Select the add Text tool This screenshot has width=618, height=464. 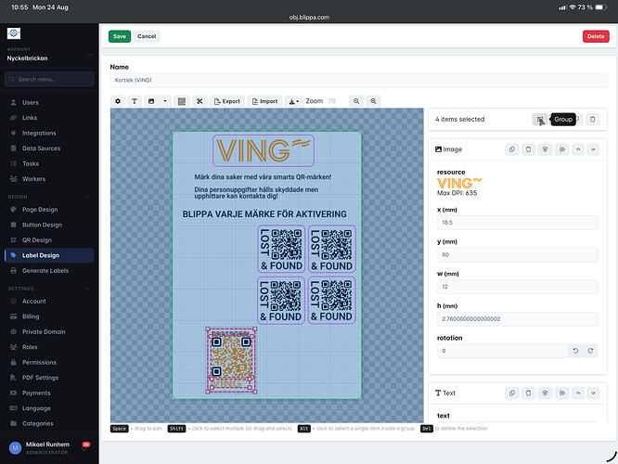click(135, 101)
